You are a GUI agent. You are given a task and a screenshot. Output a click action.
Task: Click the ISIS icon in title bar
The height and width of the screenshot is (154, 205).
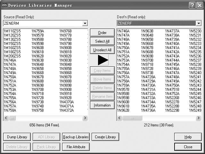click(x=4, y=5)
